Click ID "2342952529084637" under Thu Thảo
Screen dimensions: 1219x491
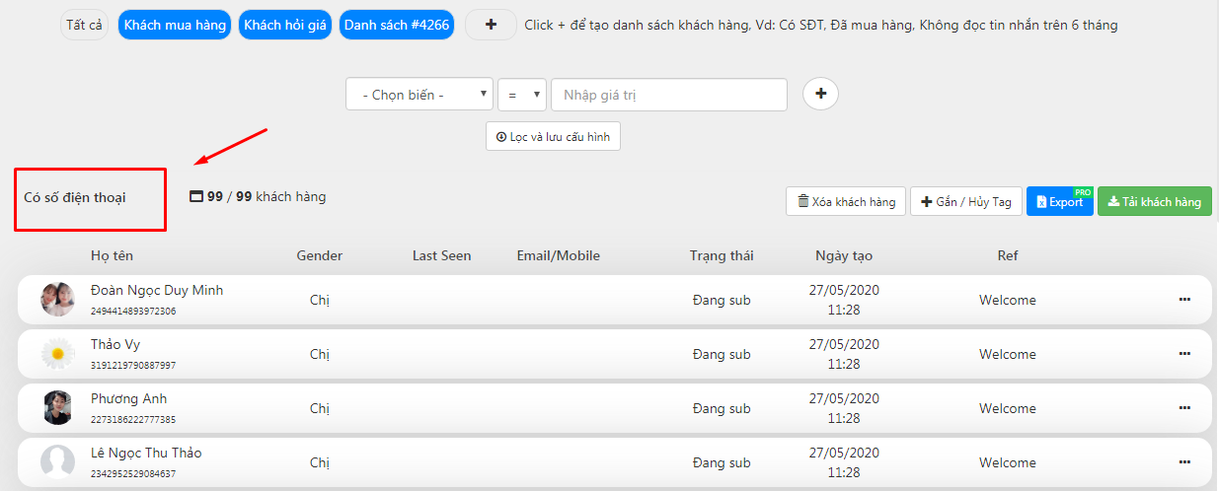pos(133,474)
